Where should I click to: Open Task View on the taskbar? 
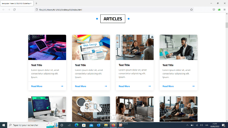point(69,125)
